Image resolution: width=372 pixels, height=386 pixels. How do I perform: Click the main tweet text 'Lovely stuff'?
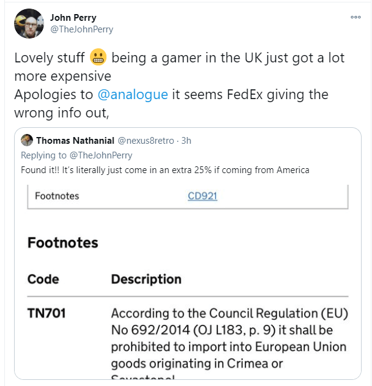click(50, 58)
